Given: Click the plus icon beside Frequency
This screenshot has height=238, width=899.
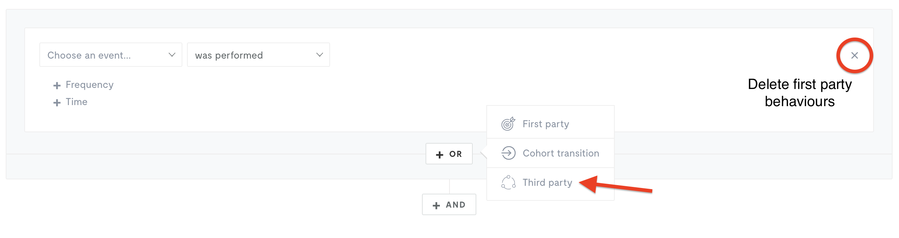Looking at the screenshot, I should click(x=57, y=85).
